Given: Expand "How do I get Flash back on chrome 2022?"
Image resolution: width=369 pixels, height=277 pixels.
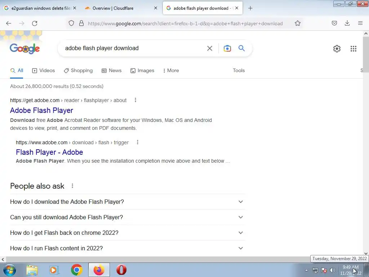Looking at the screenshot, I should coord(127,233).
